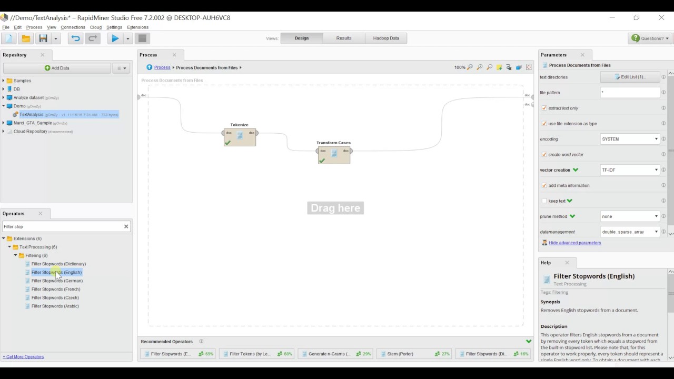Screen dimensions: 674x379
Task: Select the Tokenize operator
Action: (240, 137)
